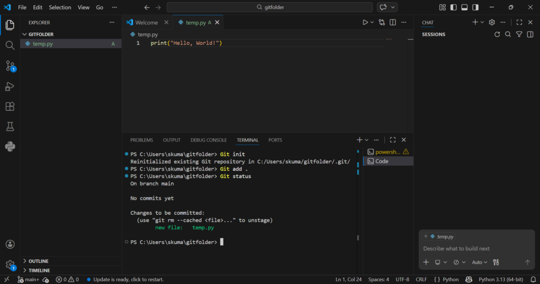The image size is (540, 284).
Task: Open the new terminal launch profile dropdown
Action: click(367, 140)
